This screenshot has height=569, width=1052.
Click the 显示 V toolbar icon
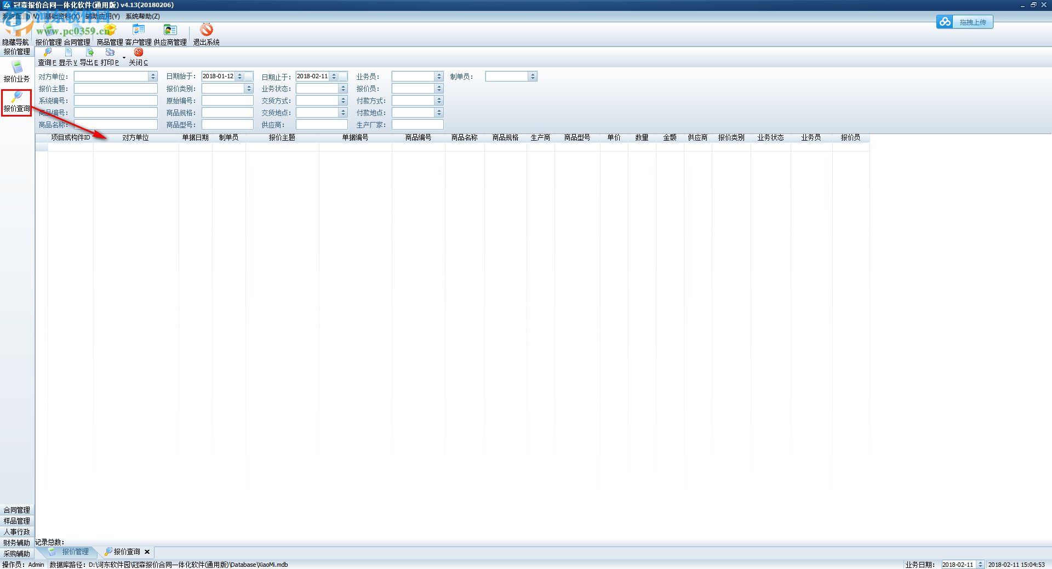tap(68, 57)
